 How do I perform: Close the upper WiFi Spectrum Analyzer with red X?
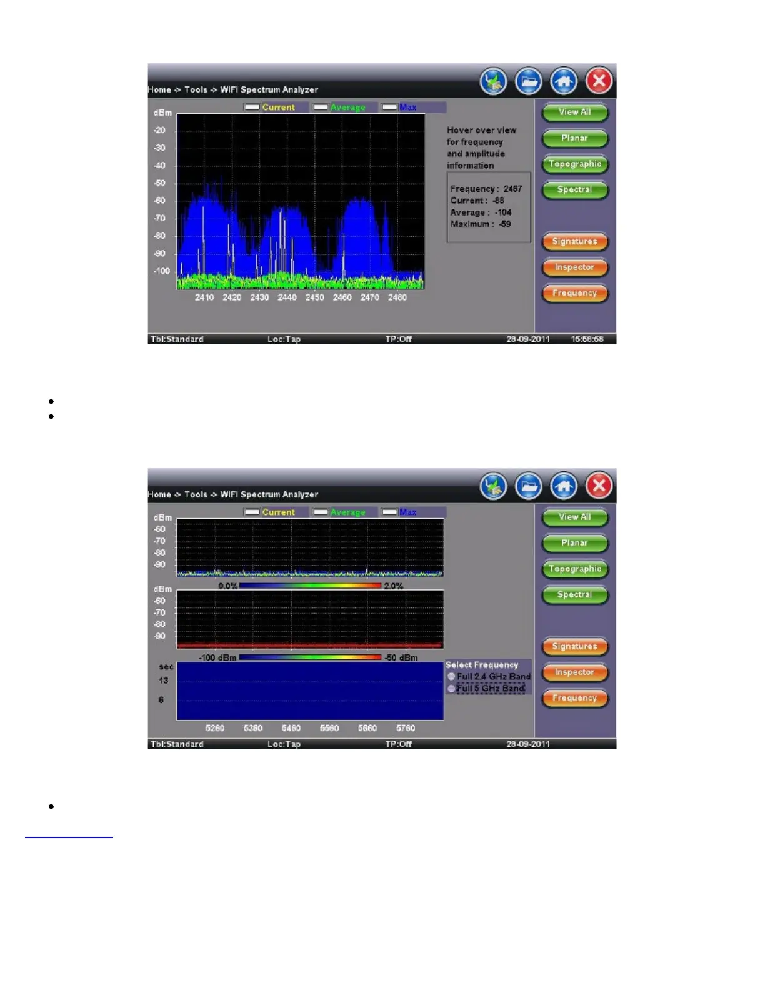pyautogui.click(x=599, y=81)
